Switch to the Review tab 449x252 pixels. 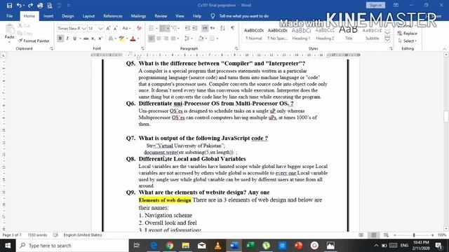(161, 16)
